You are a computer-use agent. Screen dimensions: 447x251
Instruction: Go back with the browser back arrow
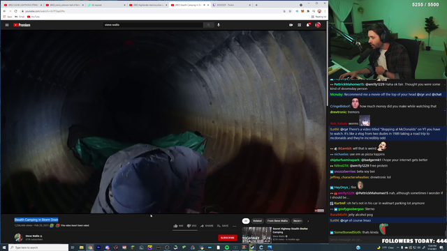point(5,11)
